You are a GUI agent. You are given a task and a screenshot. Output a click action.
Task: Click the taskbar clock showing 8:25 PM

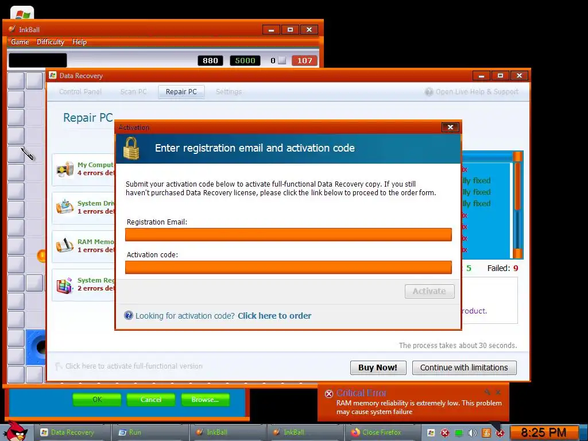(544, 433)
